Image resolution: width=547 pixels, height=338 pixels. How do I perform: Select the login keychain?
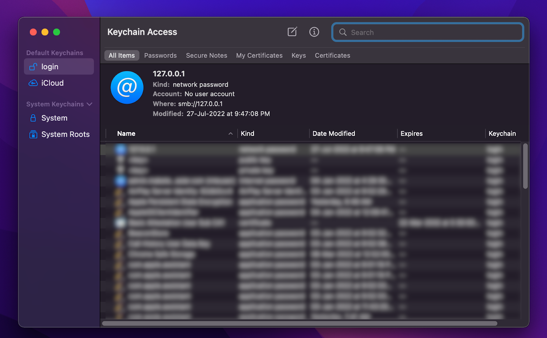[x=59, y=67]
